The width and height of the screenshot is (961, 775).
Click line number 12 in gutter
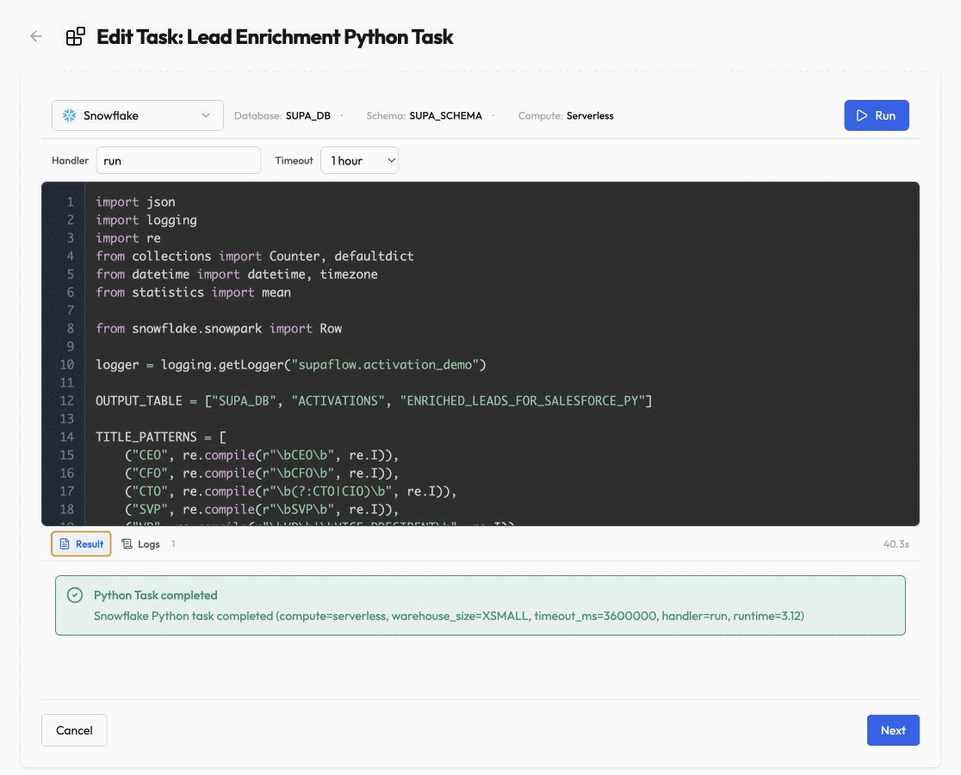[67, 400]
